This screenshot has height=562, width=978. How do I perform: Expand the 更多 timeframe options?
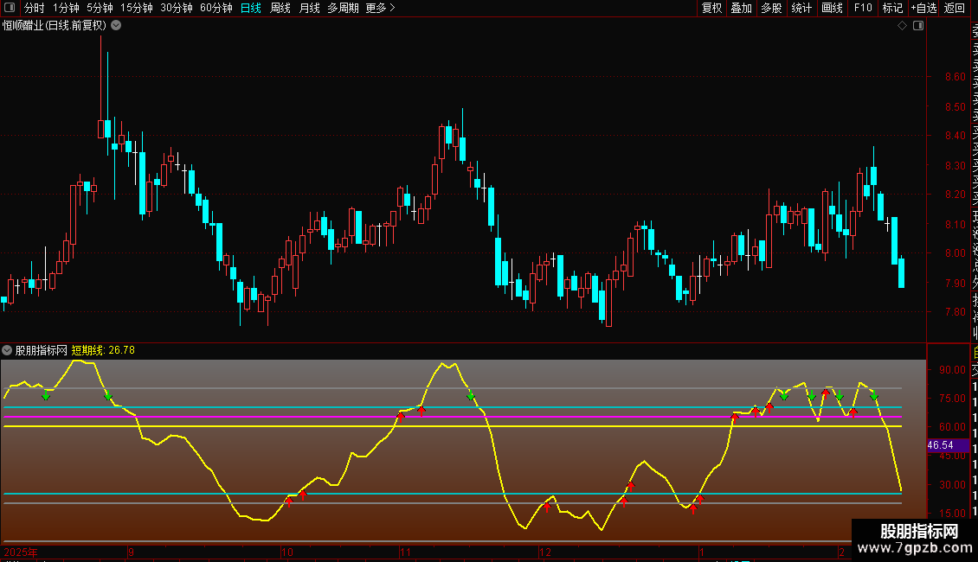click(381, 8)
